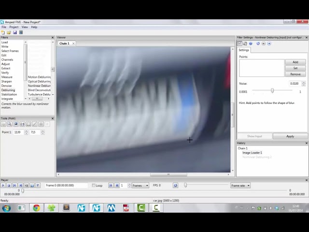Click the Stop button in Player panel
The height and width of the screenshot is (232, 309).
pos(9,186)
